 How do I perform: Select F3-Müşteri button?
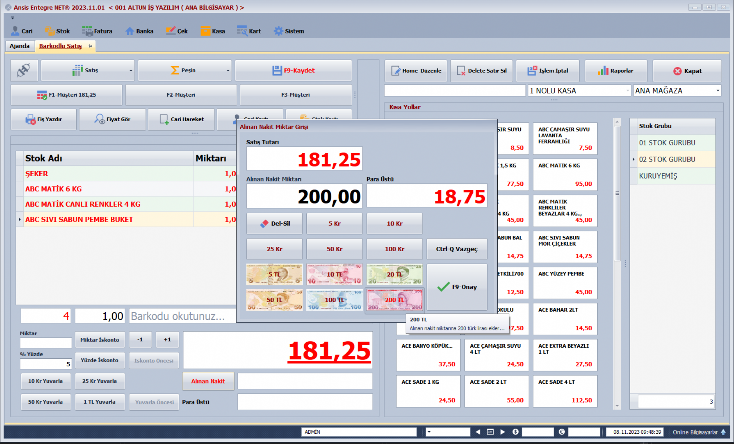click(295, 95)
